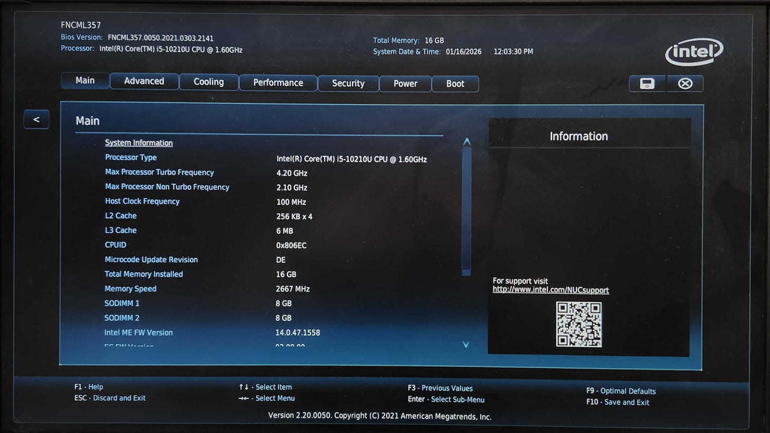Click the 14.0.47.1558 value
The height and width of the screenshot is (433, 770).
tap(297, 333)
